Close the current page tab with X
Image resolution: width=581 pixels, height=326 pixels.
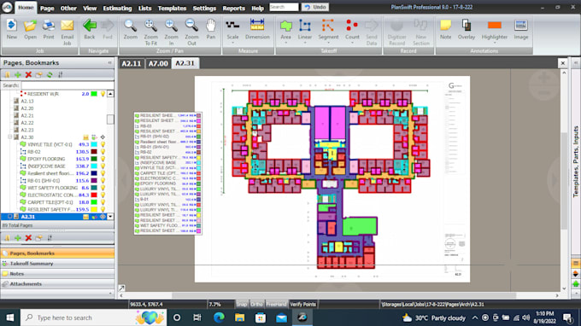pos(563,63)
